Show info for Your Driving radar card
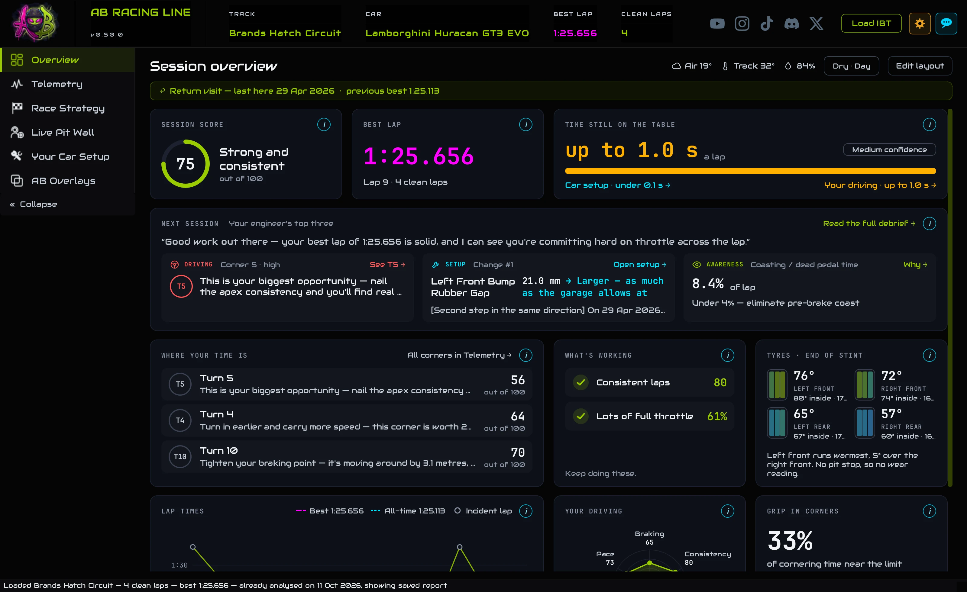Screen dimensions: 967x592 coord(727,511)
